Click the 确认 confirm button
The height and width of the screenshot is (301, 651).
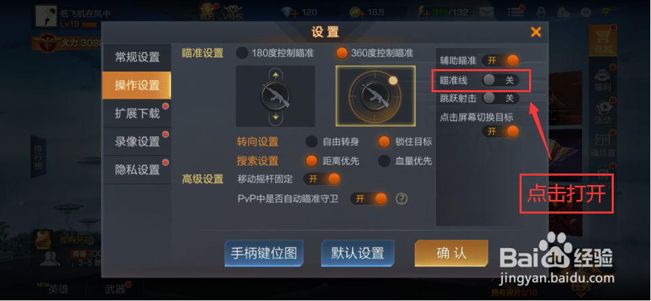click(451, 253)
